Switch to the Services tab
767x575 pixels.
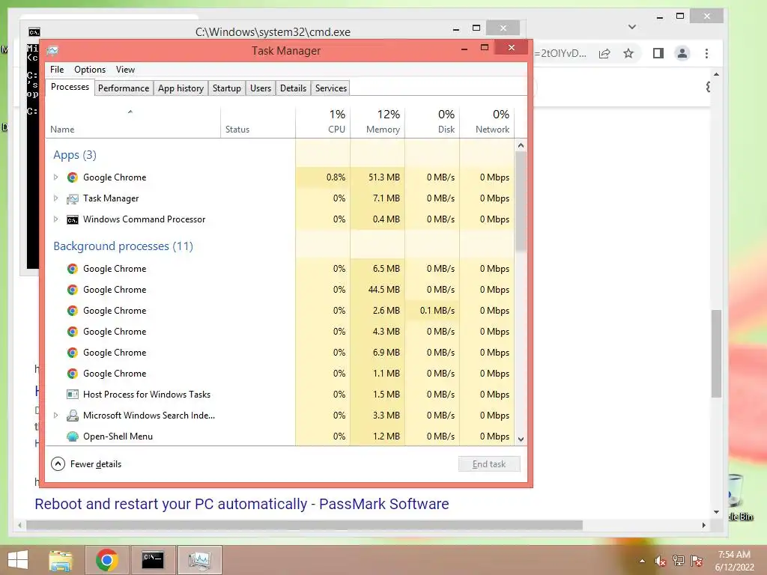330,88
